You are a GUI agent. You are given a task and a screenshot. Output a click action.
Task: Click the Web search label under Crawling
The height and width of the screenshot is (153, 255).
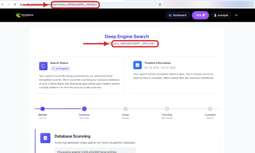pyautogui.click(x=167, y=118)
